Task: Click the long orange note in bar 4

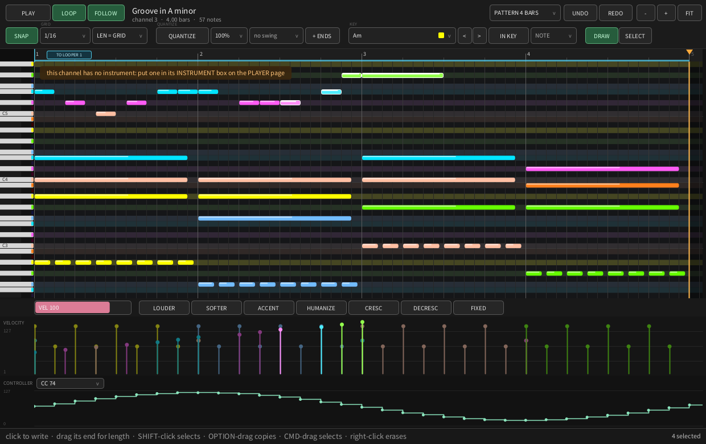Action: point(602,185)
